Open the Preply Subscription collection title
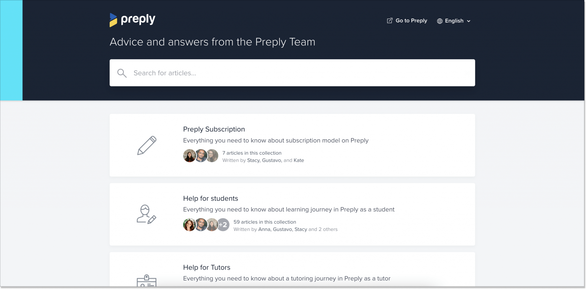This screenshot has width=586, height=289. 214,129
